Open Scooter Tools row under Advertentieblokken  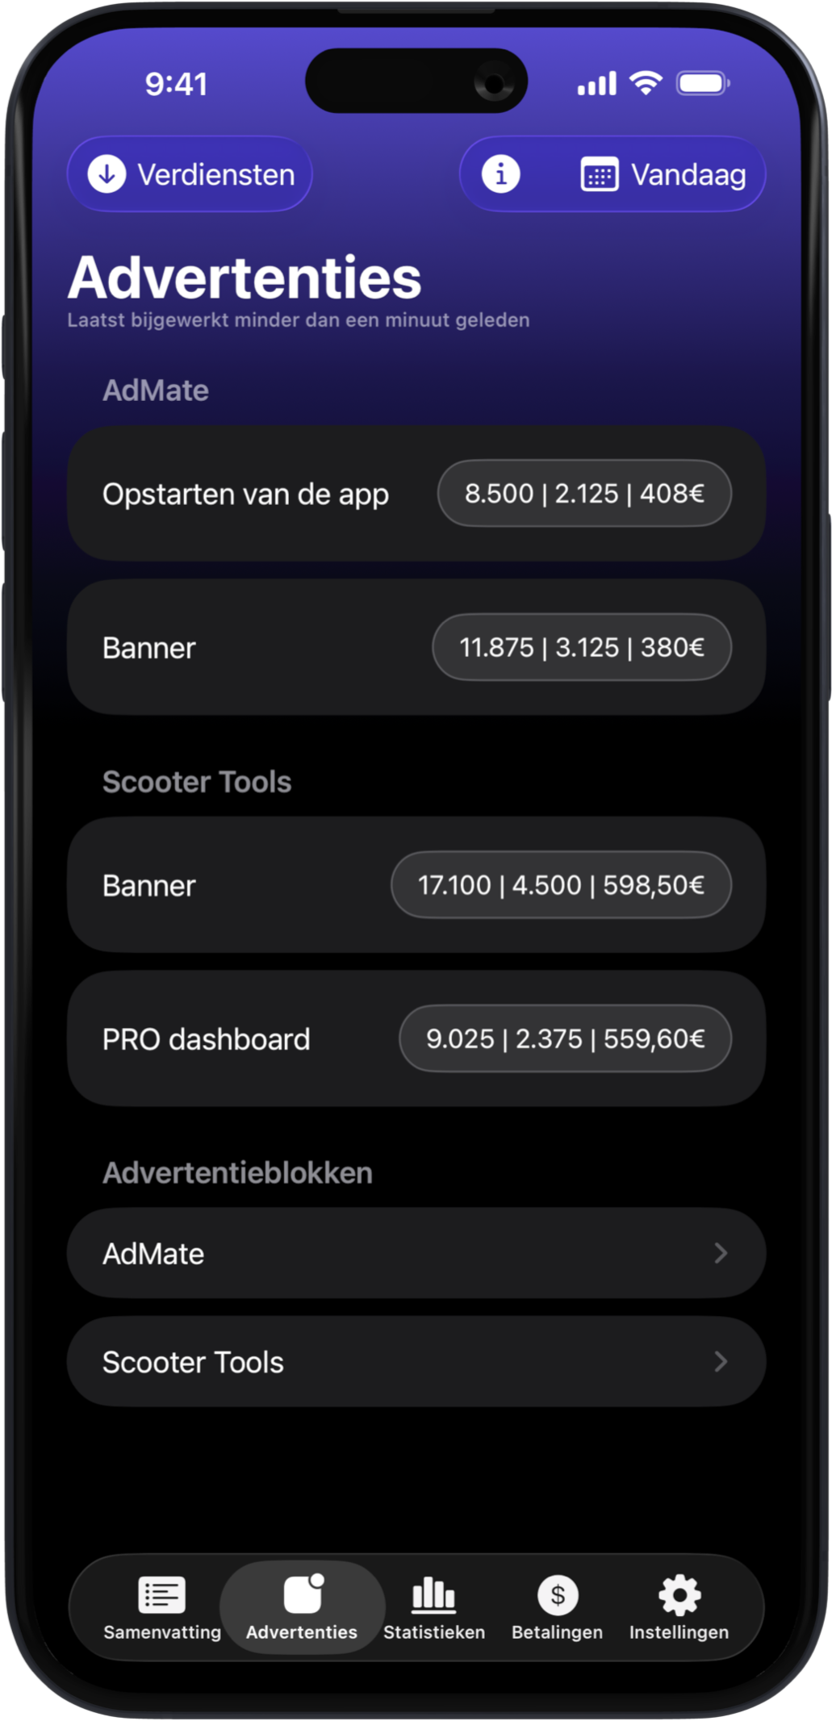click(x=387, y=1362)
